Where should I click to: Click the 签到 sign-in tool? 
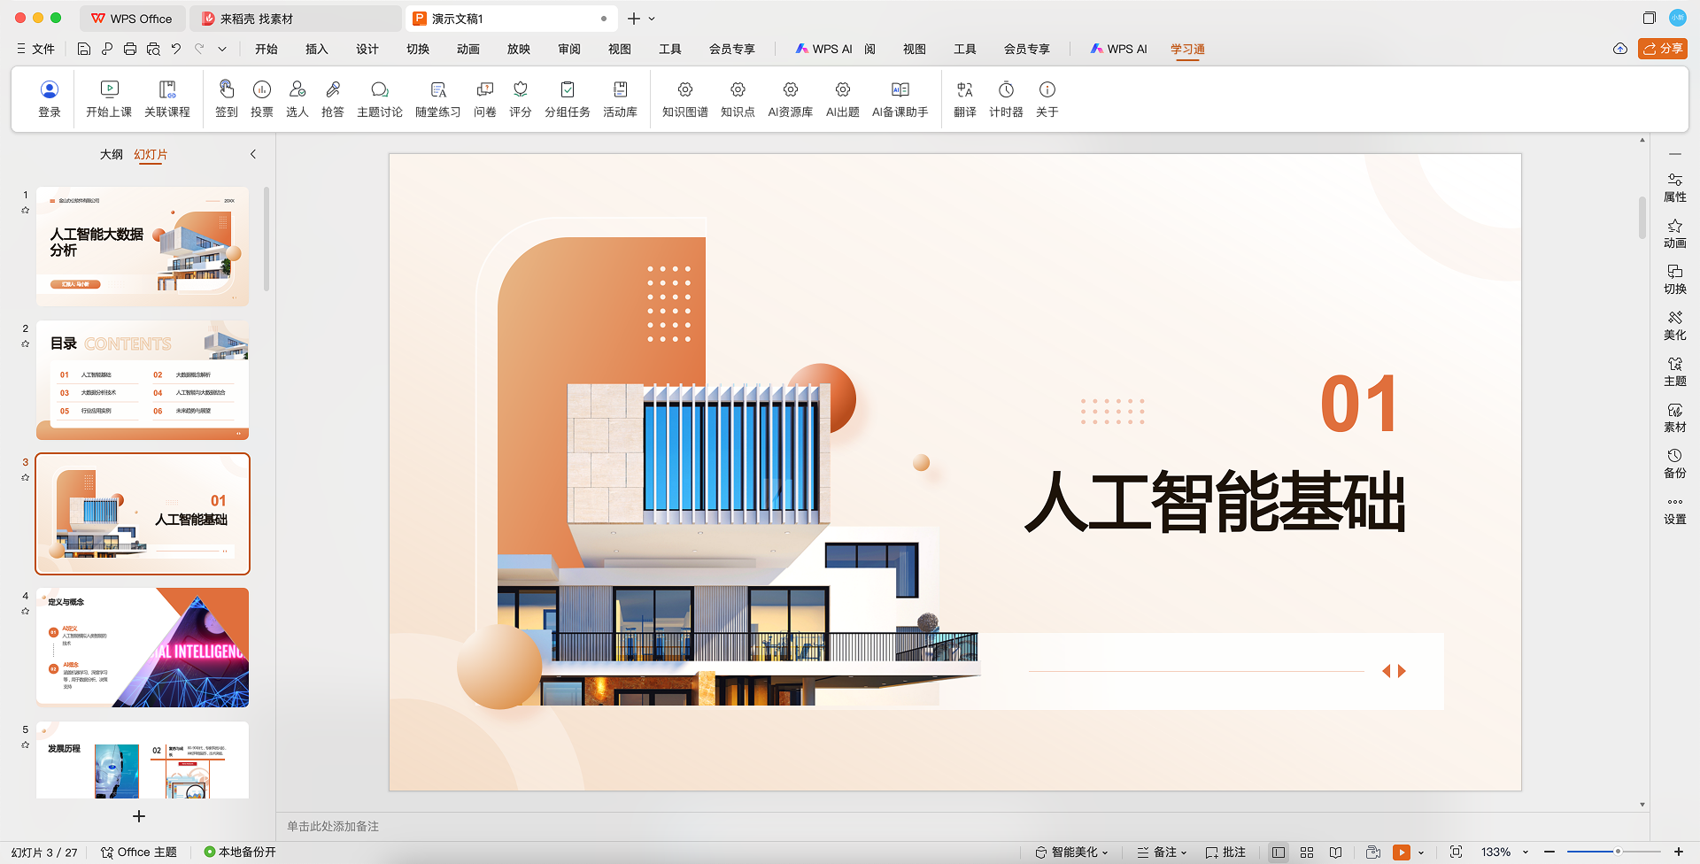tap(227, 98)
